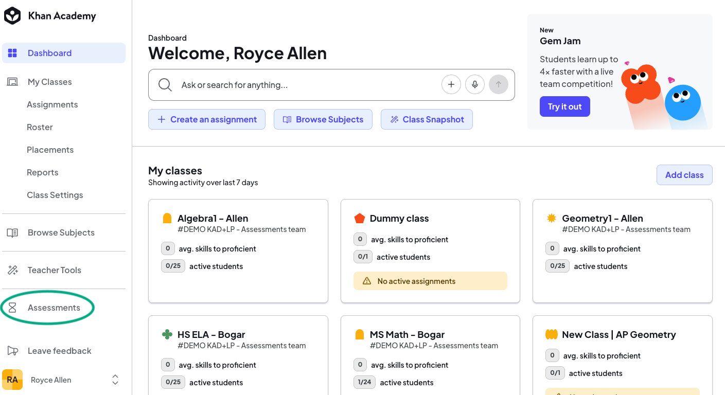
Task: Open the Dummy class title
Action: pyautogui.click(x=399, y=219)
